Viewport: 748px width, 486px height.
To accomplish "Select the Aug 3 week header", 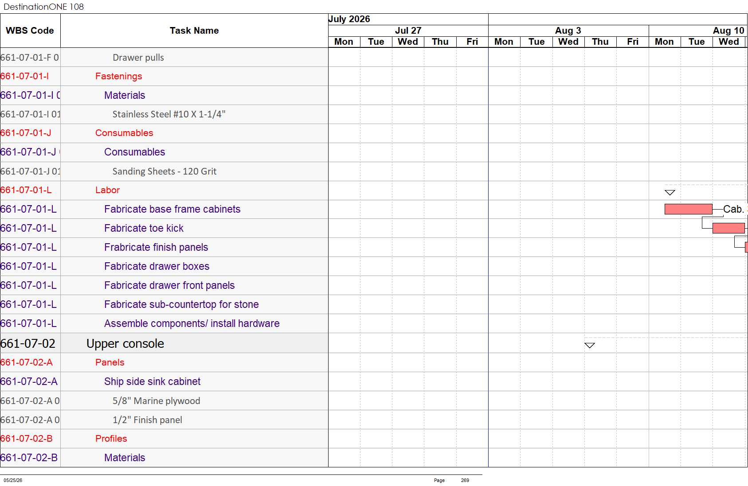I will coord(568,31).
